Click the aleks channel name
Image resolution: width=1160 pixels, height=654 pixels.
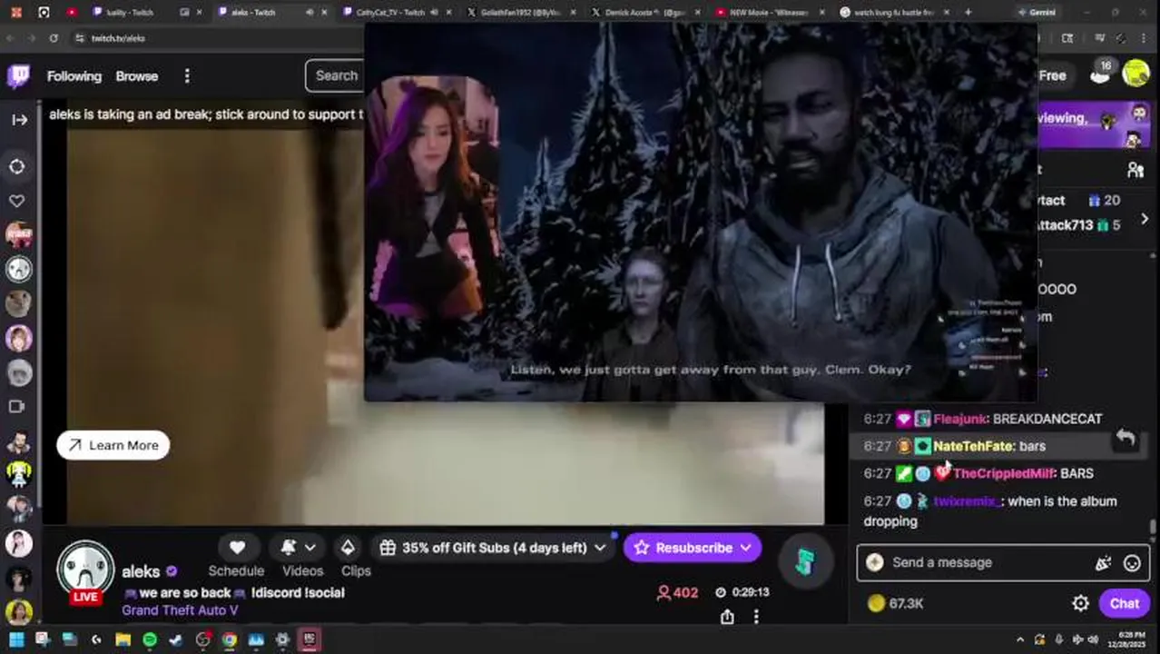pos(141,571)
